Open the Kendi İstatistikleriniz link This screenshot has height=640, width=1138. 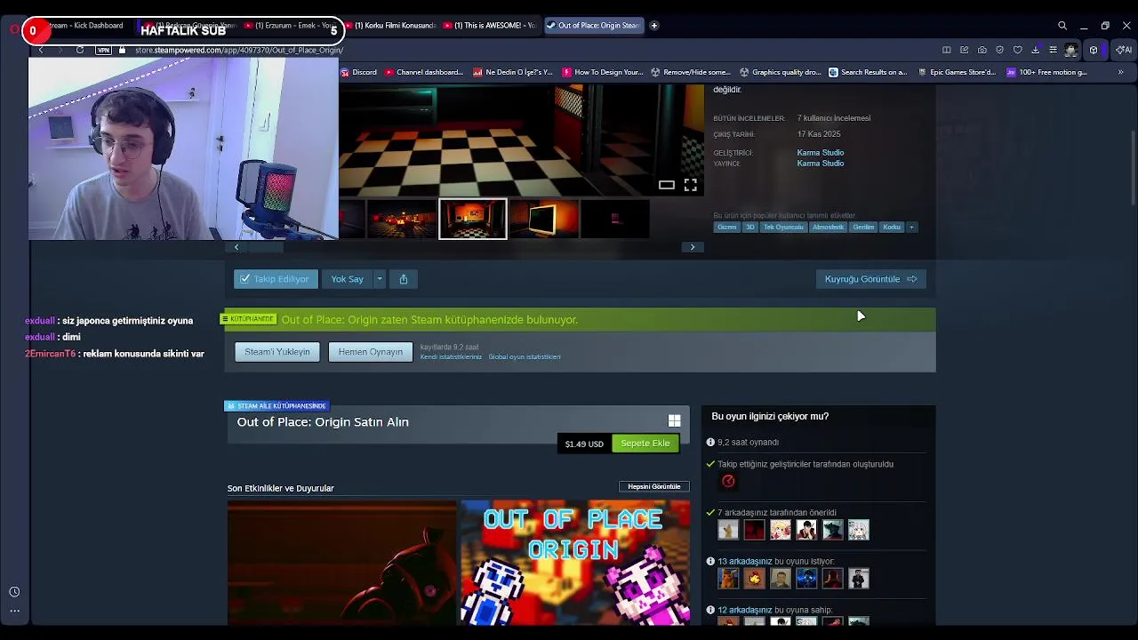(x=451, y=357)
